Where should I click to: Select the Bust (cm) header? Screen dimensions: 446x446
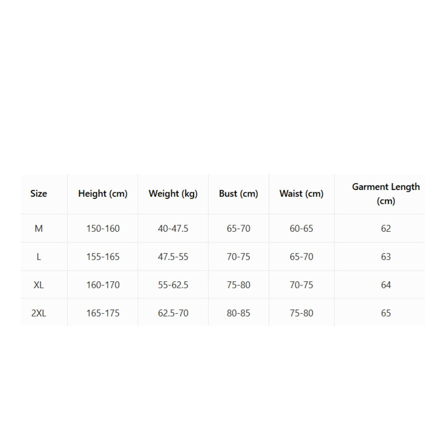[x=239, y=194]
